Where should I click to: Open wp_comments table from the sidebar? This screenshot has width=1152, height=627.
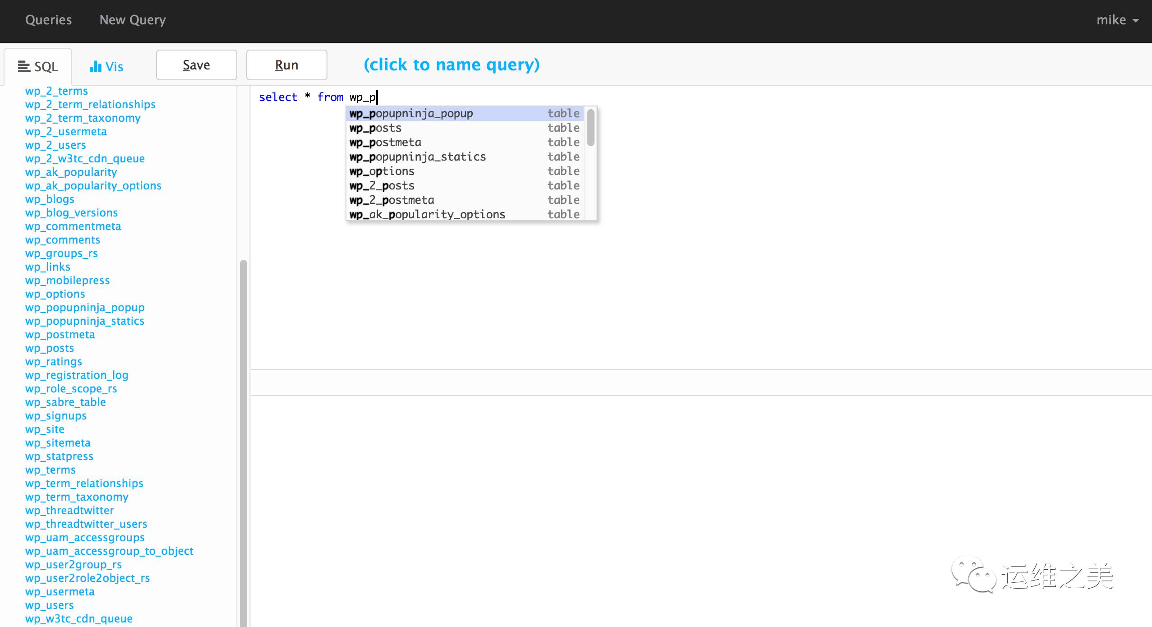62,240
